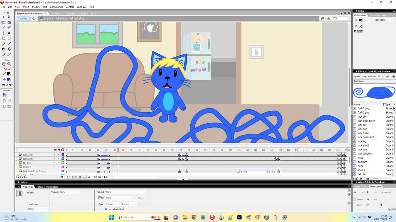
Task: Hide all layers with the eye icon
Action: pos(55,150)
